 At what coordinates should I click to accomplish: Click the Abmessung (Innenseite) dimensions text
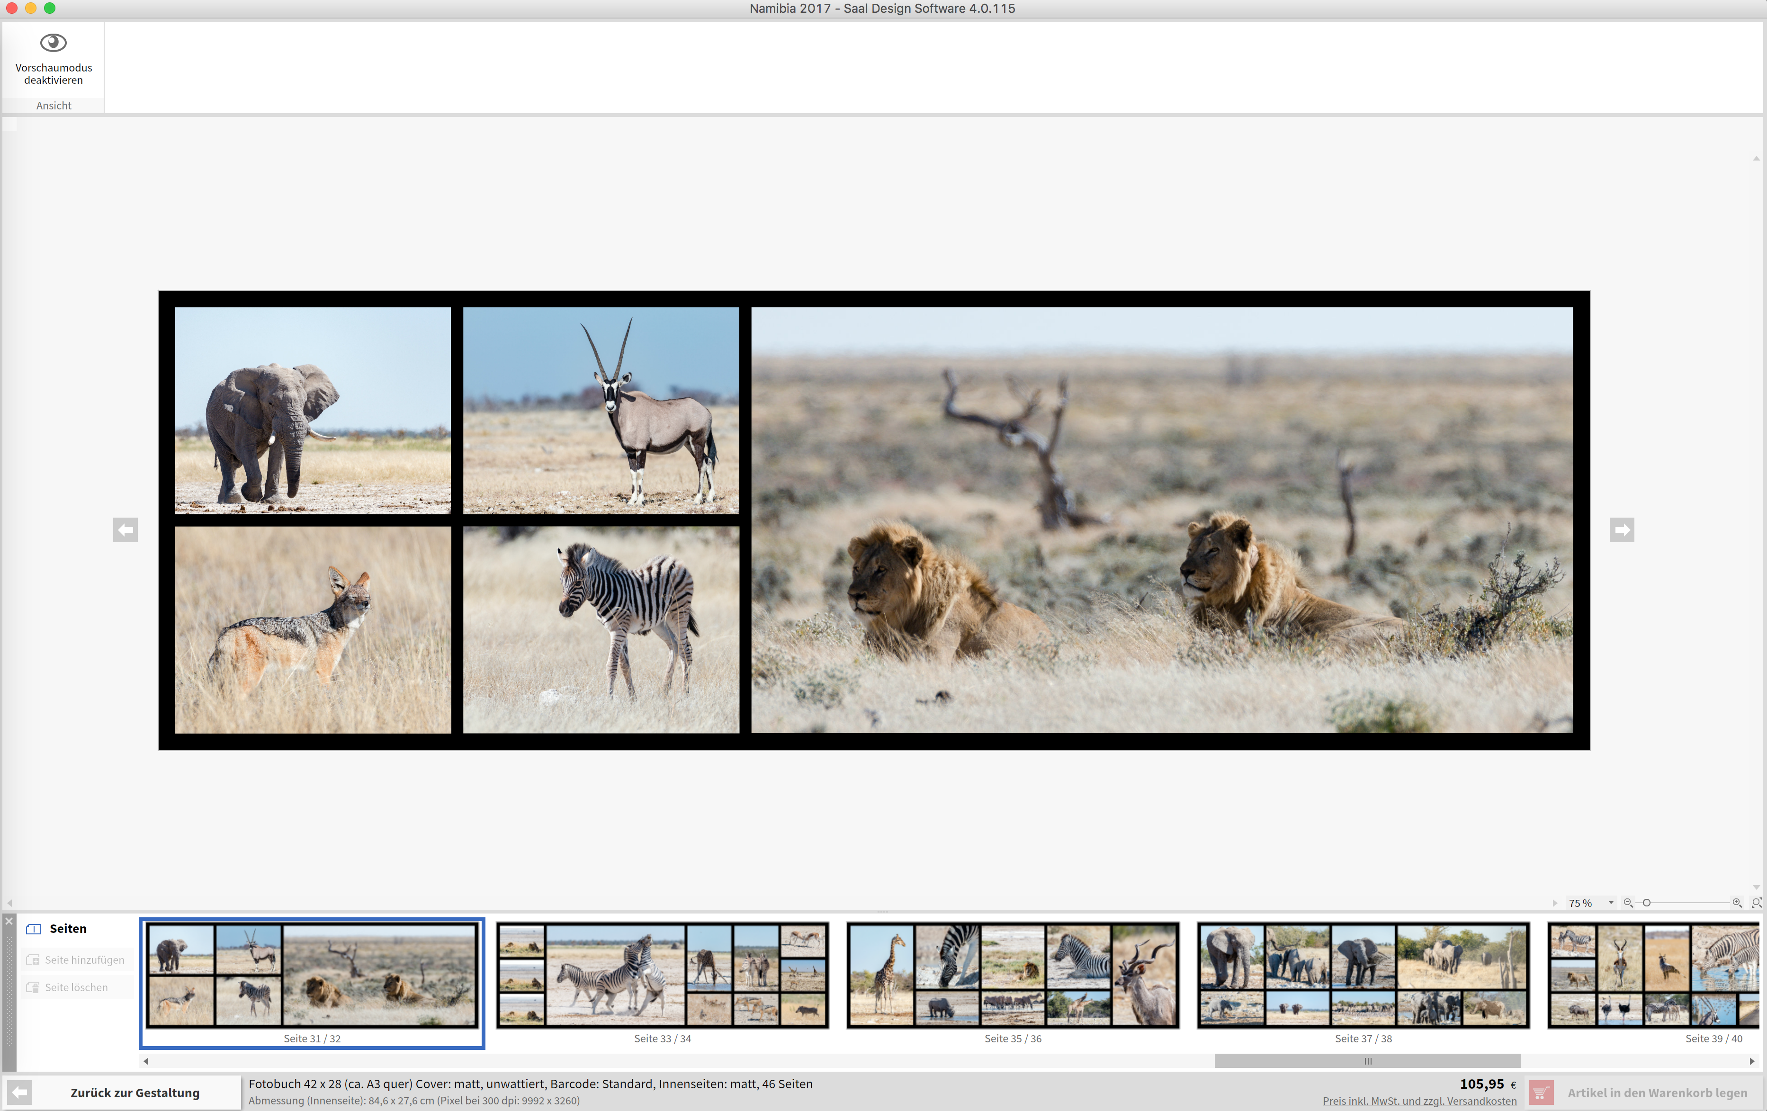(x=414, y=1101)
